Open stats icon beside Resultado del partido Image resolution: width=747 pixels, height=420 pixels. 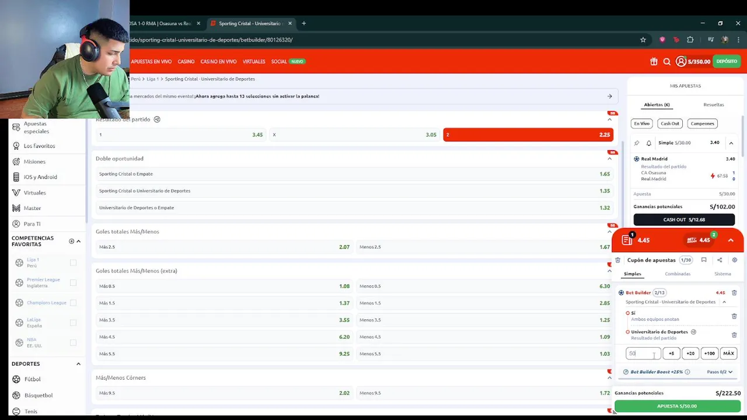pyautogui.click(x=157, y=119)
